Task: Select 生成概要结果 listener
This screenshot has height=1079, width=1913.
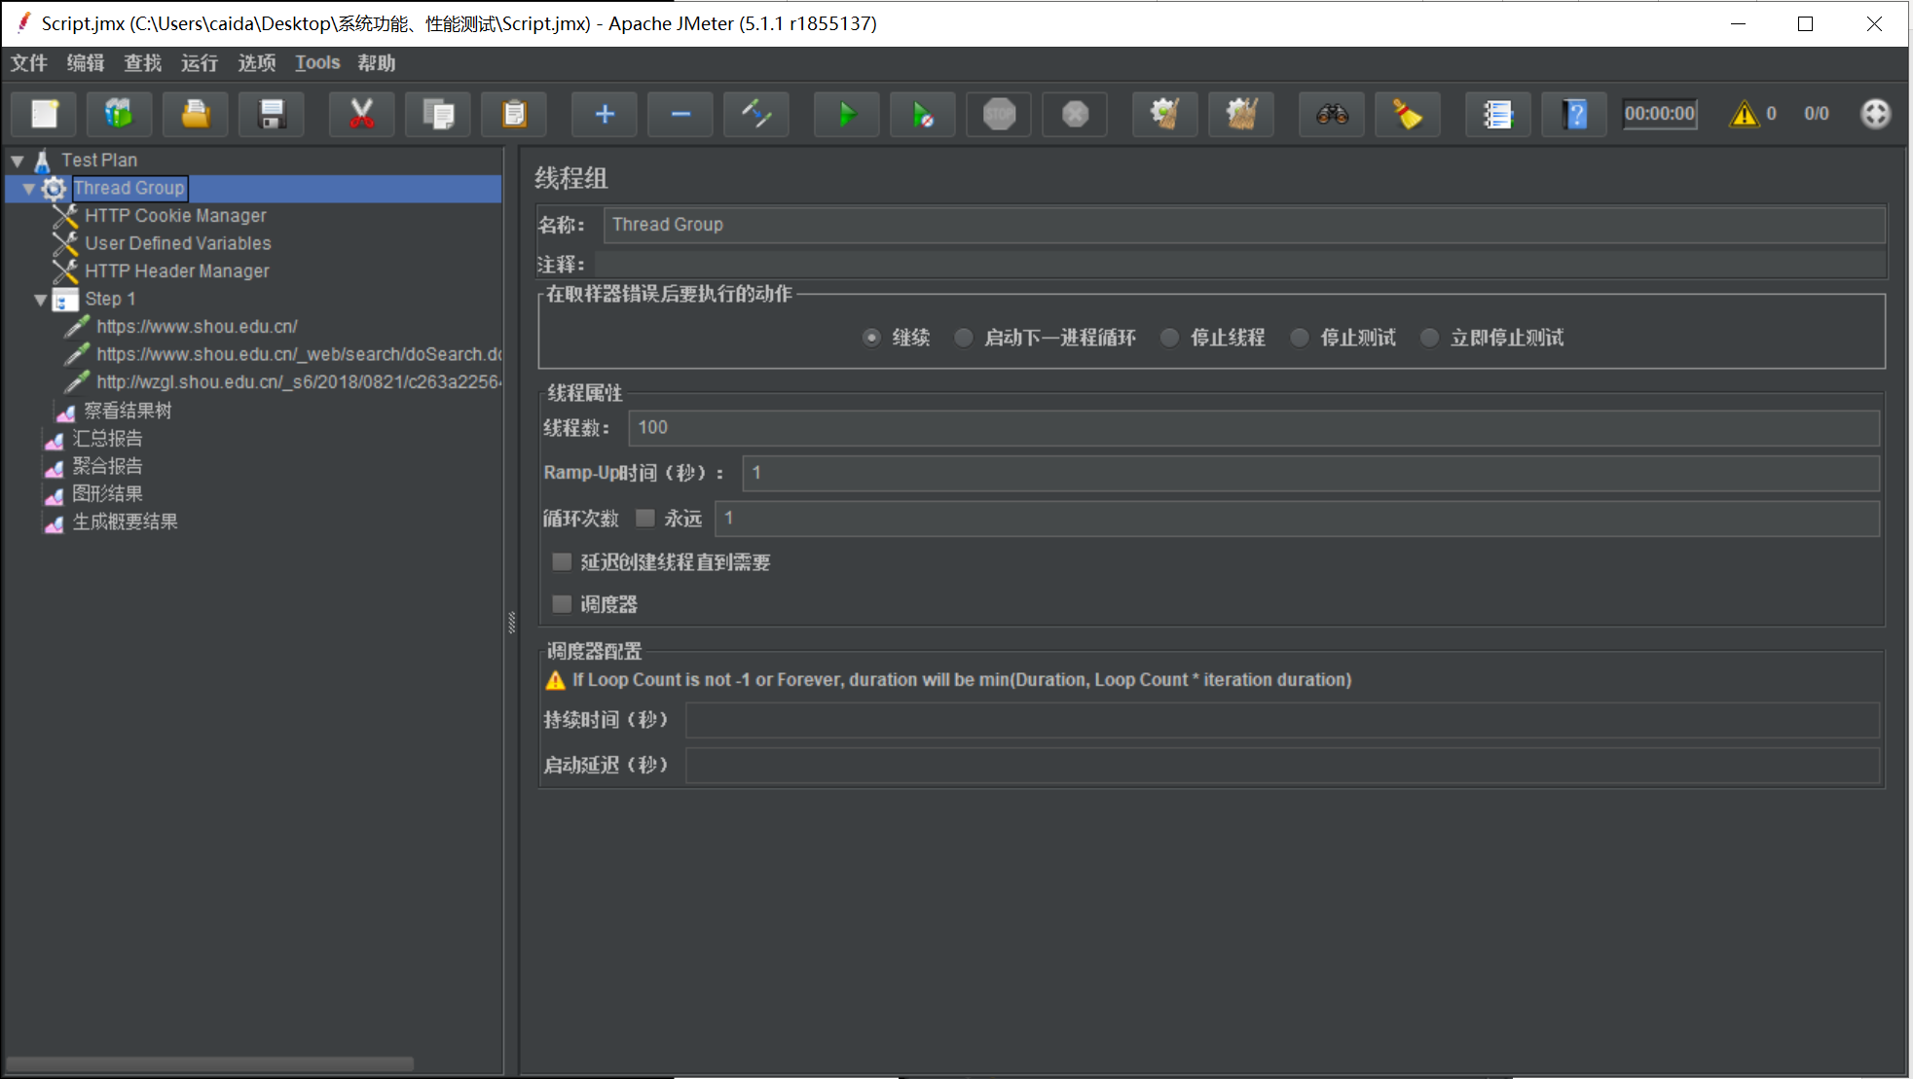Action: [126, 522]
